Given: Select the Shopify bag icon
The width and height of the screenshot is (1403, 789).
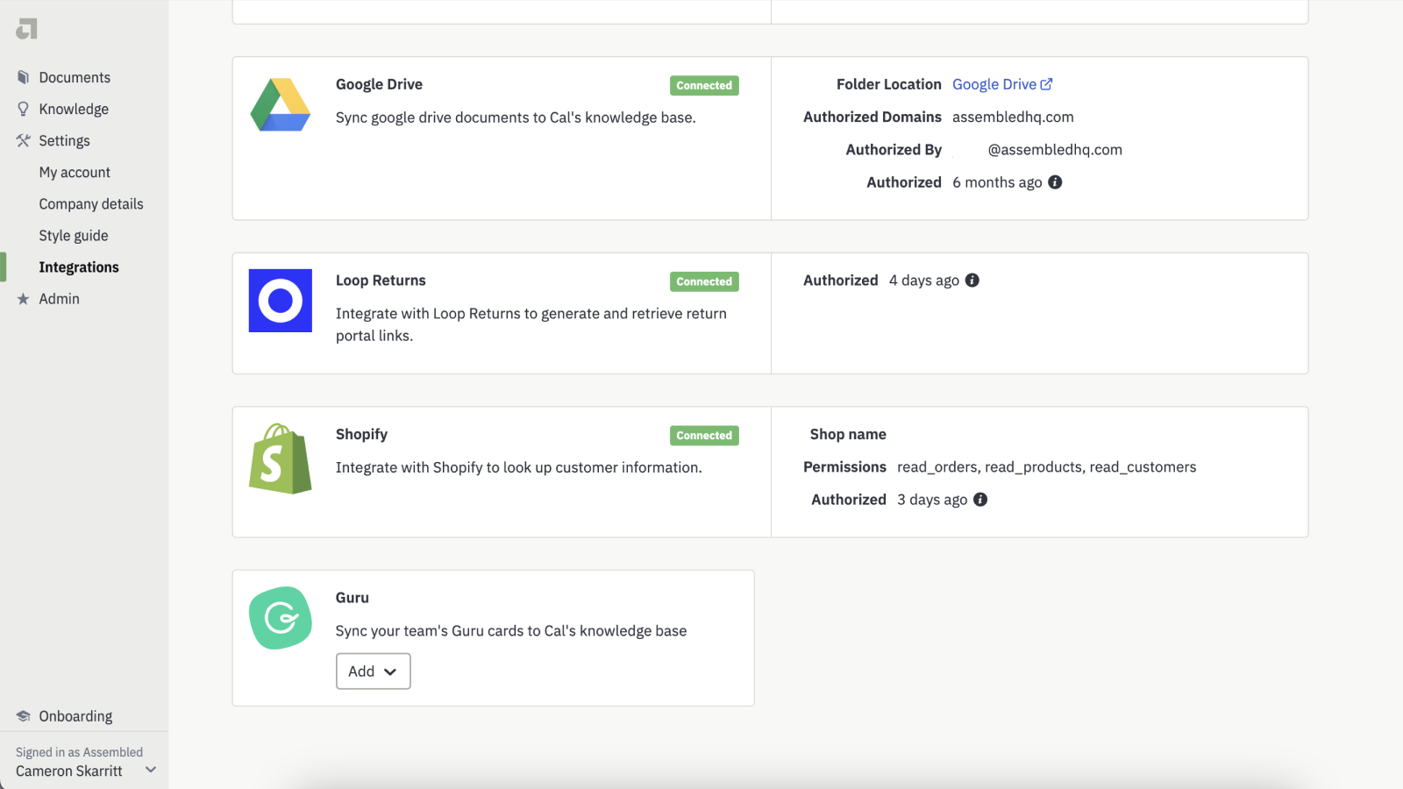Looking at the screenshot, I should pos(280,457).
